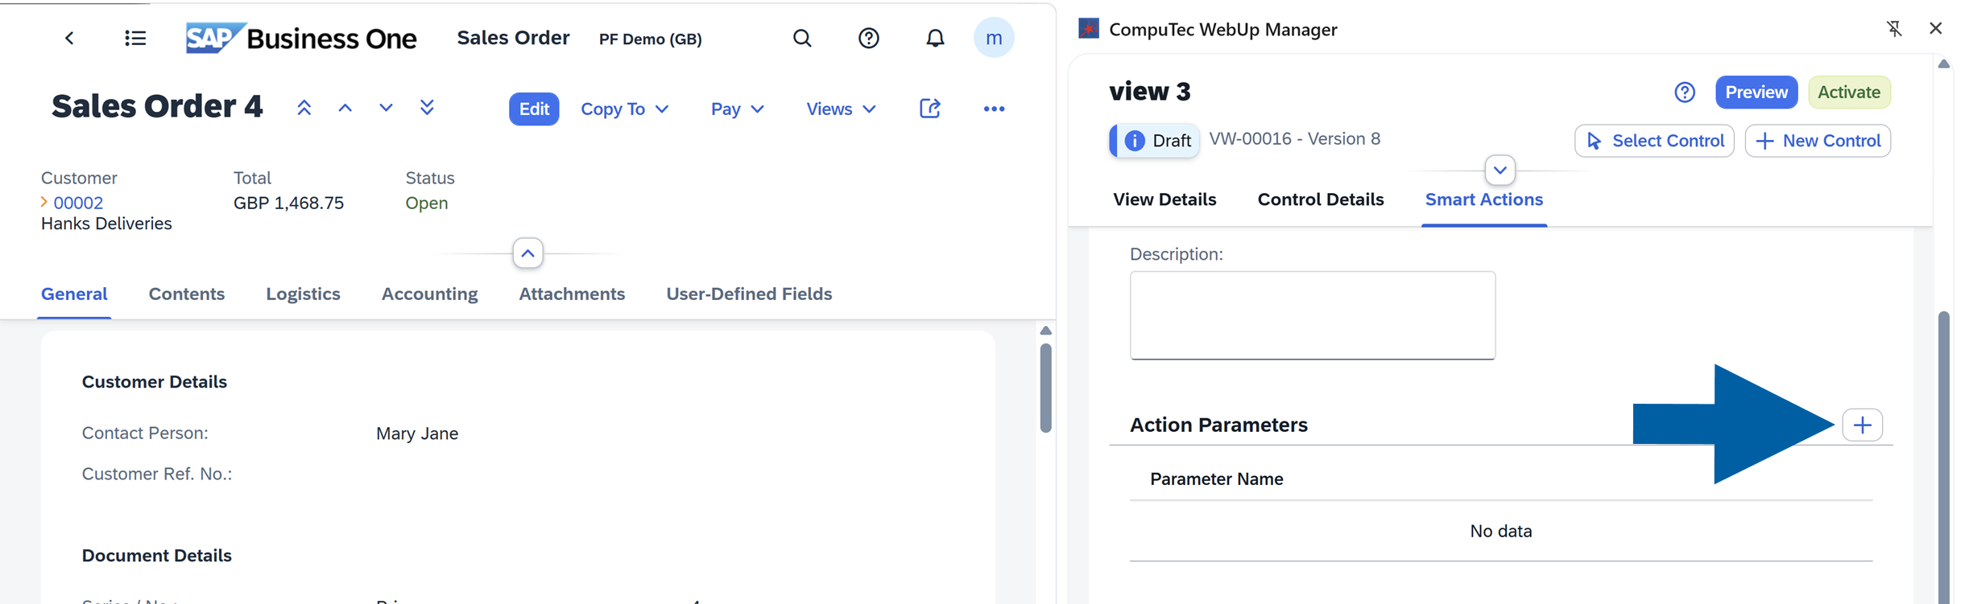Open the more options ellipsis
The height and width of the screenshot is (604, 1965).
[994, 109]
